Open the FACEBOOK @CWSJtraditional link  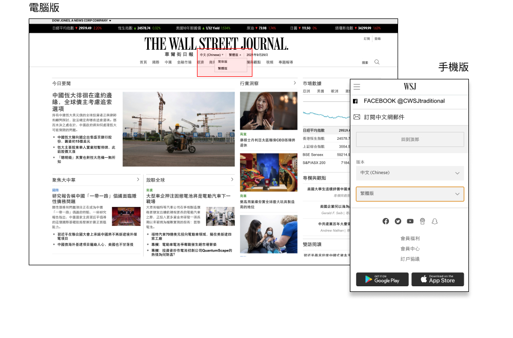pos(404,101)
